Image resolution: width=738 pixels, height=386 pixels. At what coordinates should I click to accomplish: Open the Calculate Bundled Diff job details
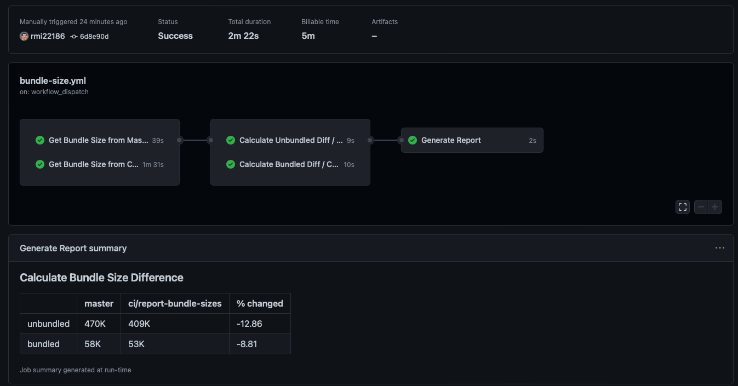click(x=288, y=164)
